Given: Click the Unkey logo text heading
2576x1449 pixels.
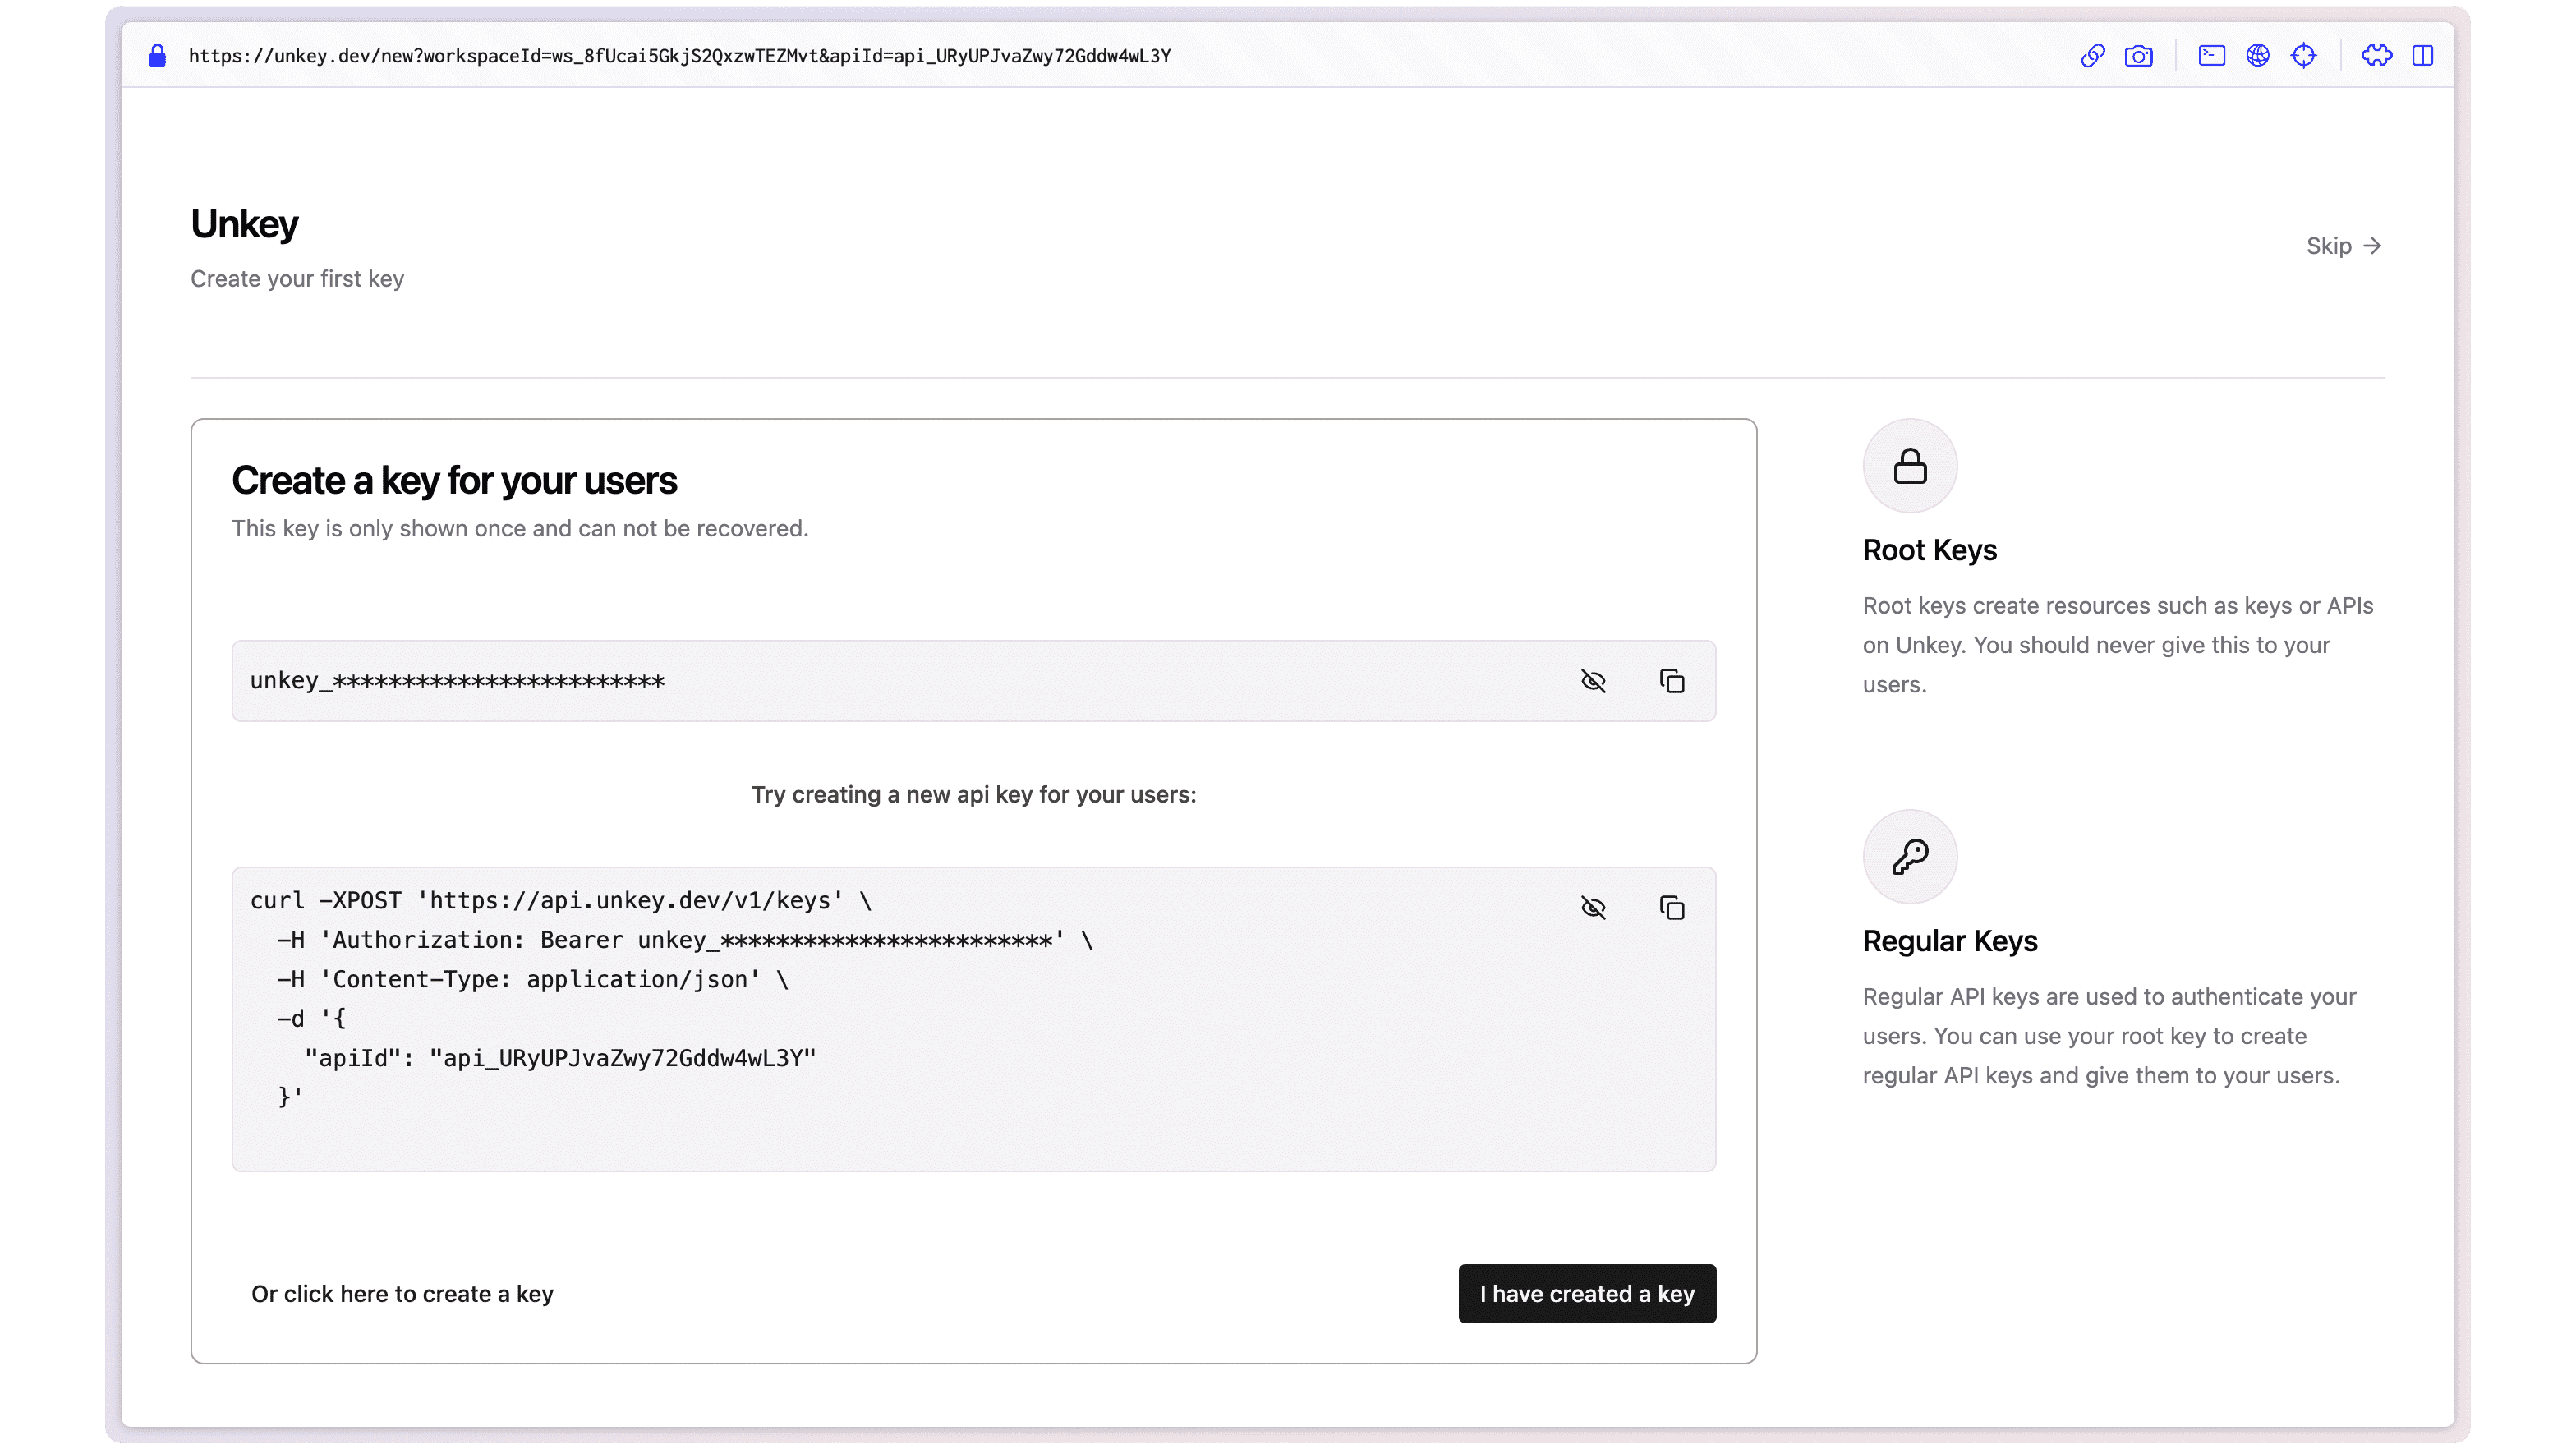Looking at the screenshot, I should [244, 223].
